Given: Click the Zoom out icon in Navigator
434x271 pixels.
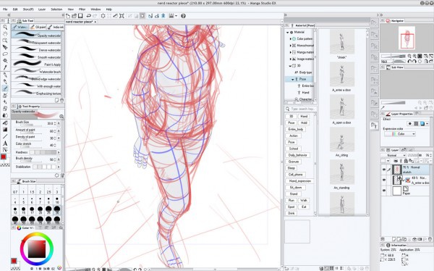Looking at the screenshot, I should pos(409,56).
